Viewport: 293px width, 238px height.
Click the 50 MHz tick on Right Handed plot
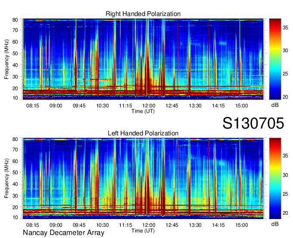(15, 53)
